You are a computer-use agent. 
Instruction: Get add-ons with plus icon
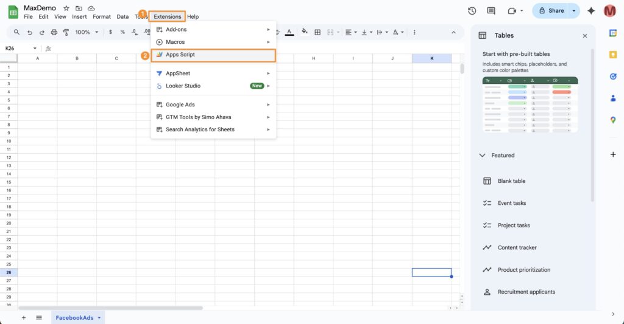pyautogui.click(x=613, y=154)
